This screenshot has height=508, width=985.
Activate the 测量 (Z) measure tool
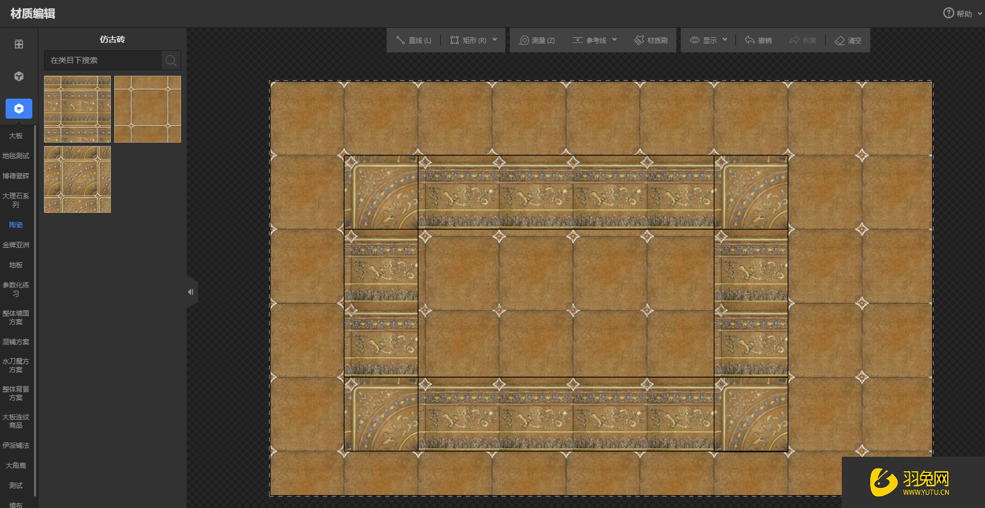click(537, 40)
